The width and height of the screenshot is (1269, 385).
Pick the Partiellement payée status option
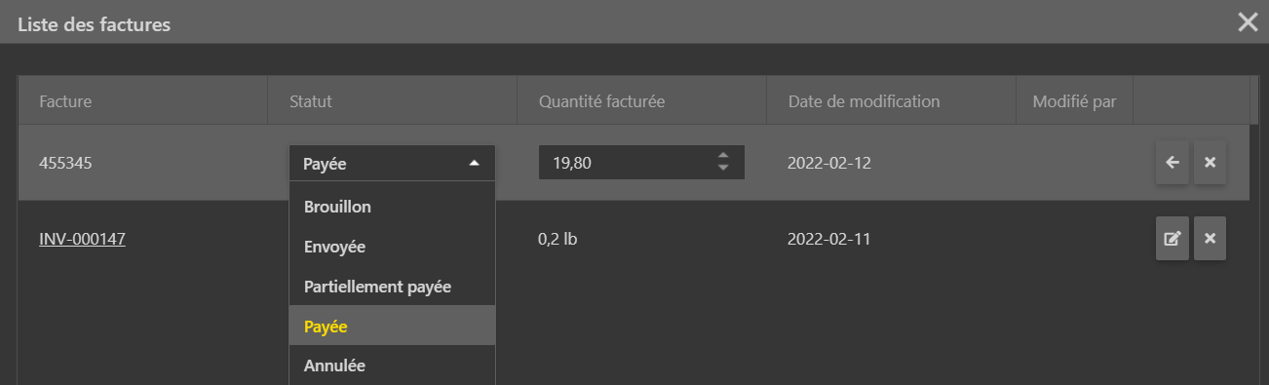pyautogui.click(x=392, y=287)
